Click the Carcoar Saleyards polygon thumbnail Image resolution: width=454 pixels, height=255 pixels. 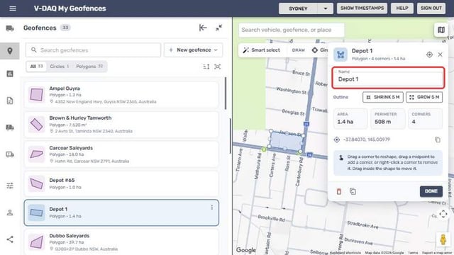[x=36, y=154]
